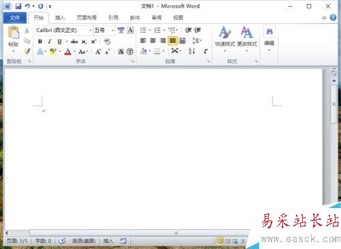Click the Borders icon
Viewport: 341px width, 249px height.
pos(157,52)
